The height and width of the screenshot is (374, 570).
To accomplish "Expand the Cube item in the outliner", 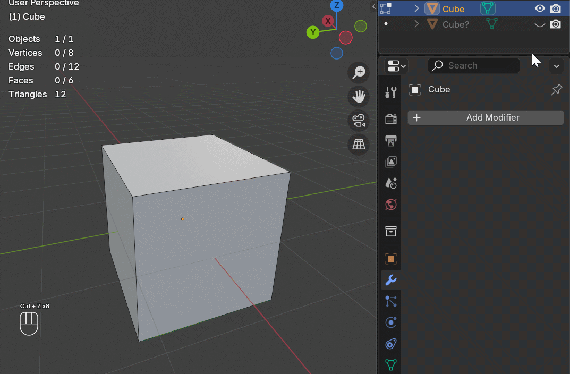I will pyautogui.click(x=417, y=8).
